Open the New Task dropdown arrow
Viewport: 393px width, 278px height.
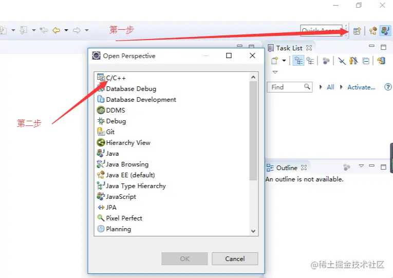[x=284, y=61]
